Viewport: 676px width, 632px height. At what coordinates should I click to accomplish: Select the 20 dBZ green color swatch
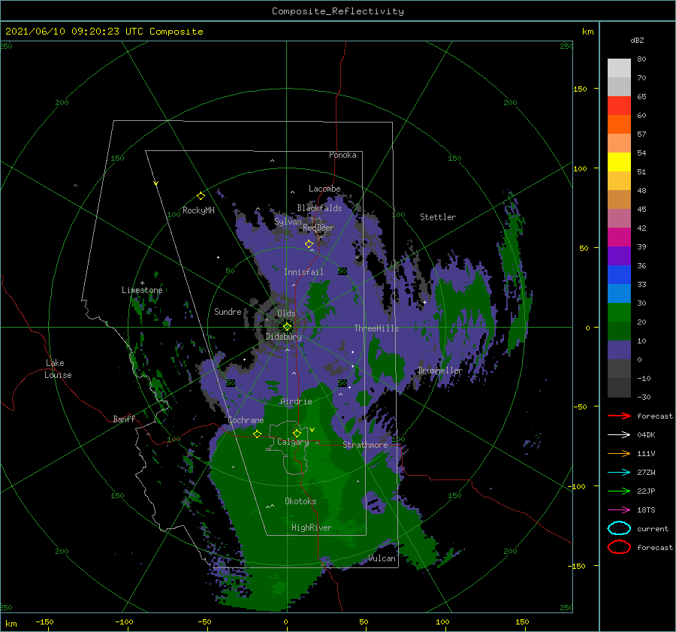619,331
